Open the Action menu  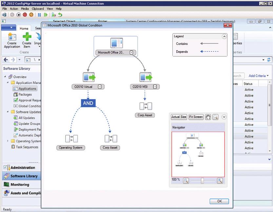(14, 9)
